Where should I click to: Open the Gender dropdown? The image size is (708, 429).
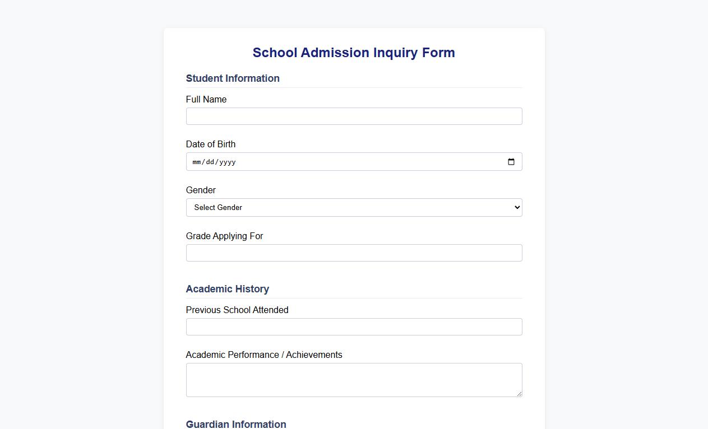354,207
